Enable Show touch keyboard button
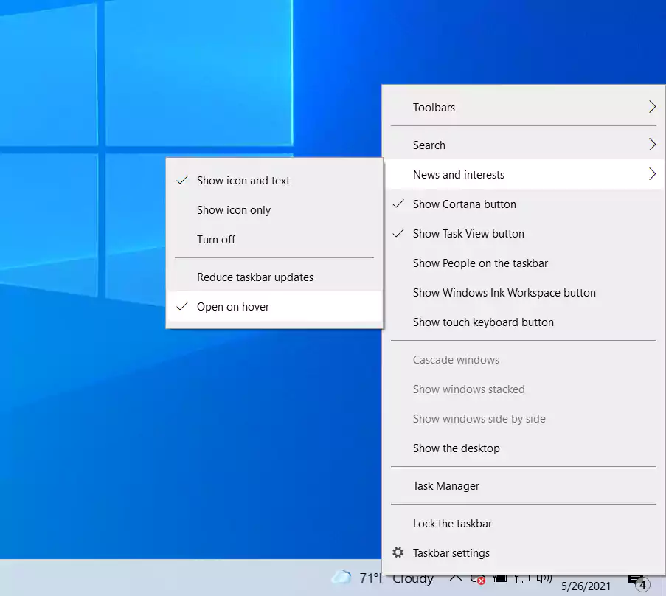 (x=524, y=322)
